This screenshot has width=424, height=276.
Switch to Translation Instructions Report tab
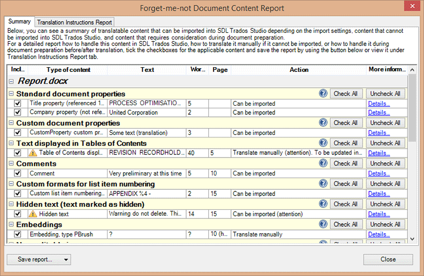pyautogui.click(x=74, y=22)
